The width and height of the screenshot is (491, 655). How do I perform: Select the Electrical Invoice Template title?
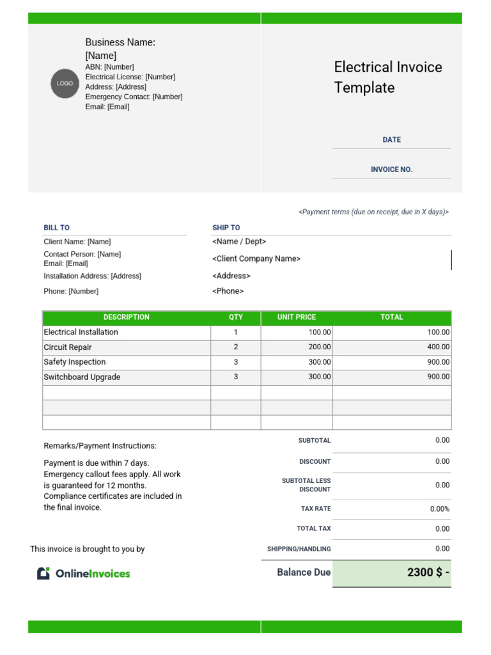tap(388, 77)
